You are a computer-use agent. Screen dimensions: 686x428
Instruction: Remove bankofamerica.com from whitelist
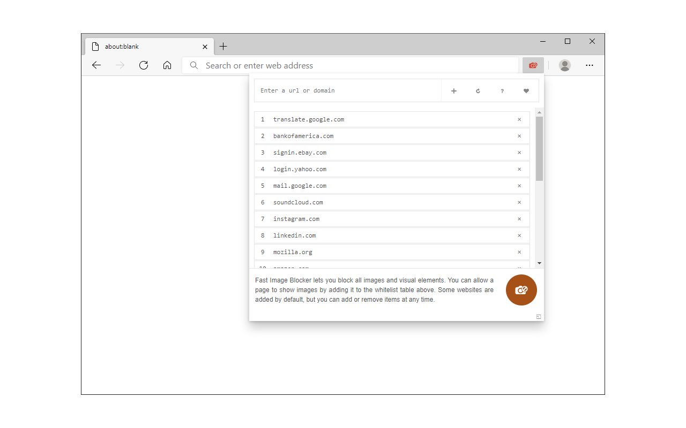pyautogui.click(x=519, y=136)
